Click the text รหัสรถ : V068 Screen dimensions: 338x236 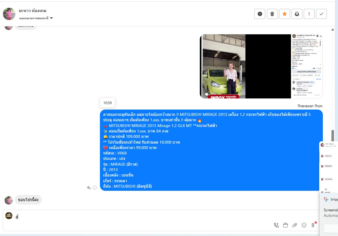pyautogui.click(x=115, y=153)
